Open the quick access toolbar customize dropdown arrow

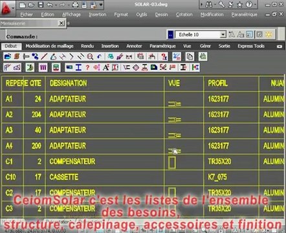[101, 5]
